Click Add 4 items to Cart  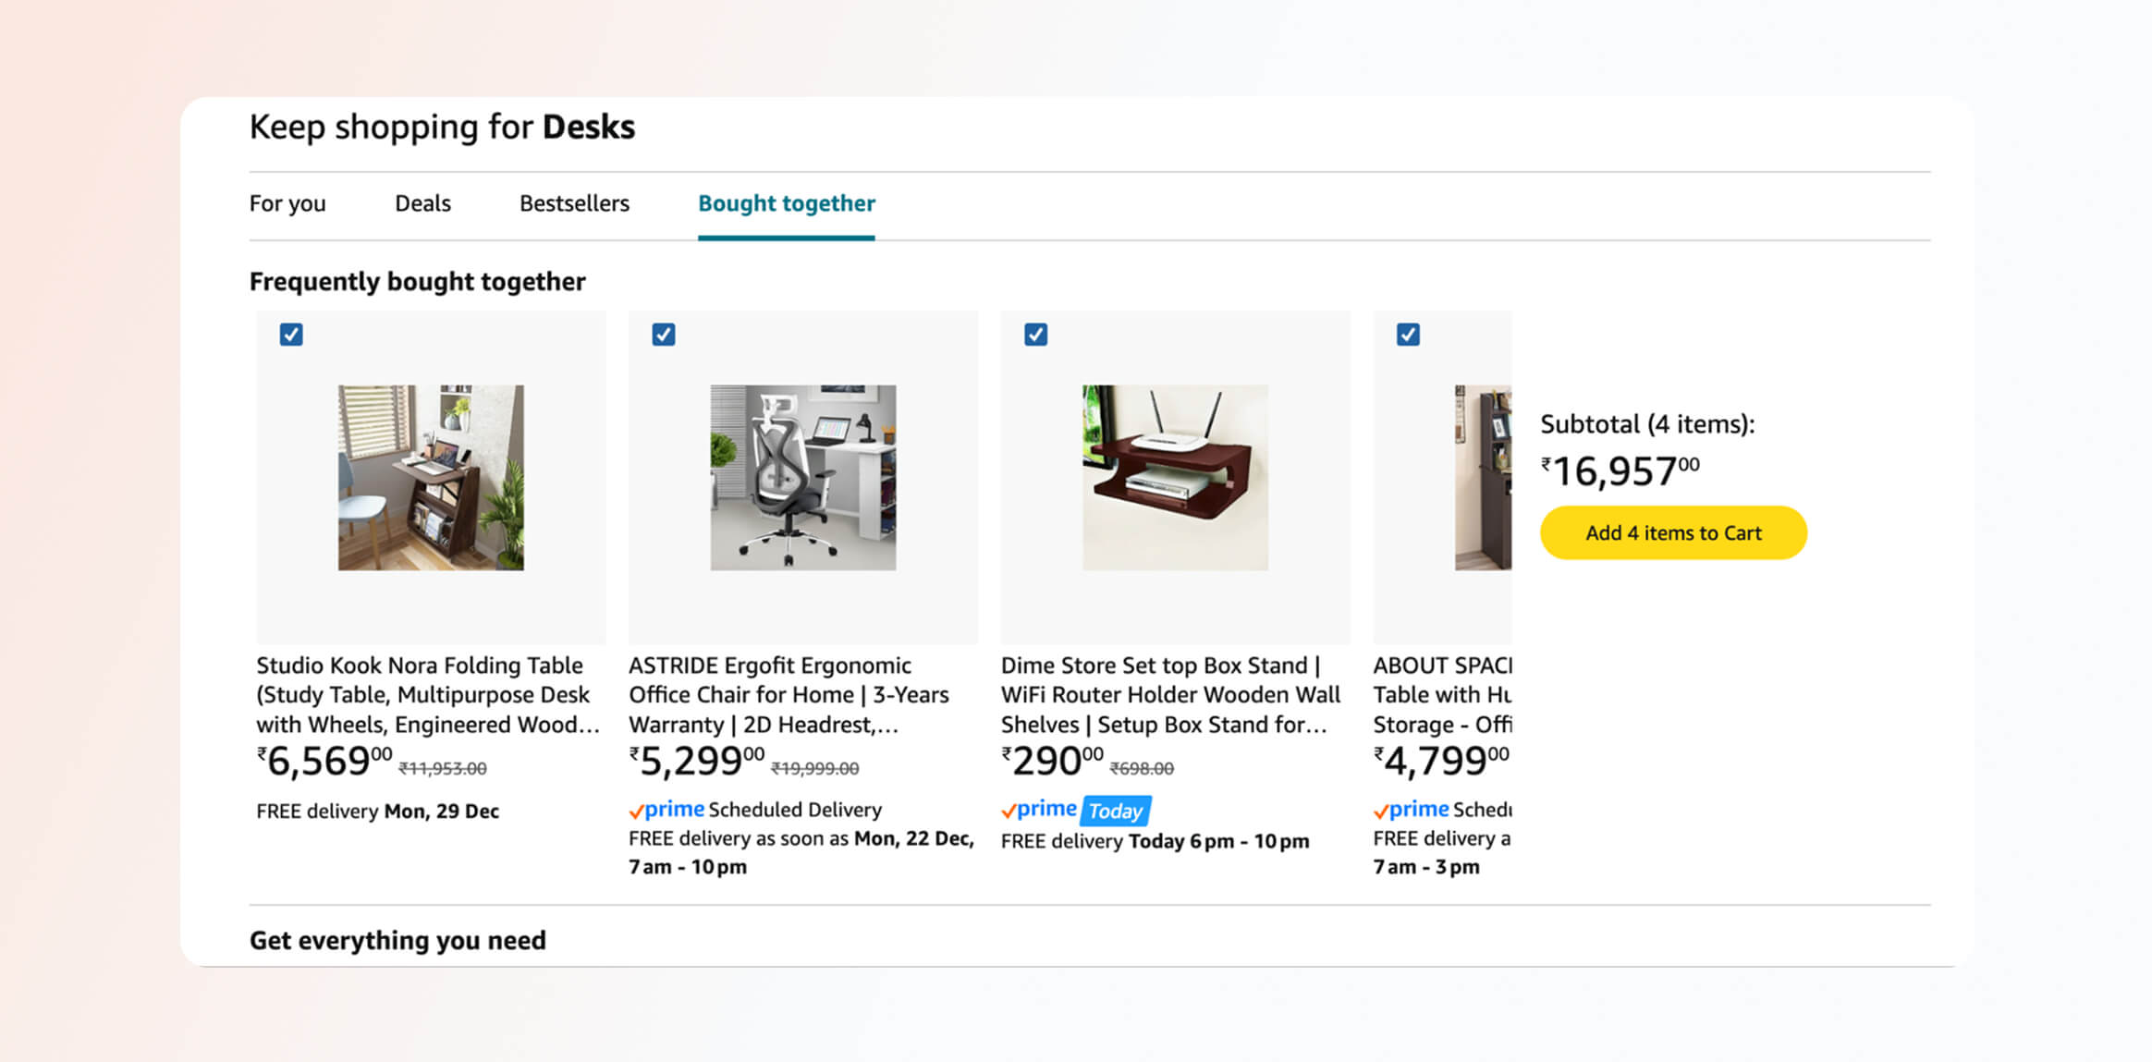click(1673, 532)
